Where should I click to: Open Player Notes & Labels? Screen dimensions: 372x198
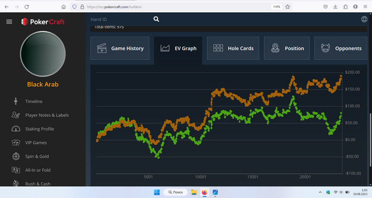[x=47, y=115]
